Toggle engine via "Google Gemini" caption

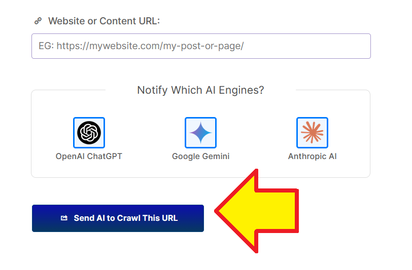(x=200, y=157)
